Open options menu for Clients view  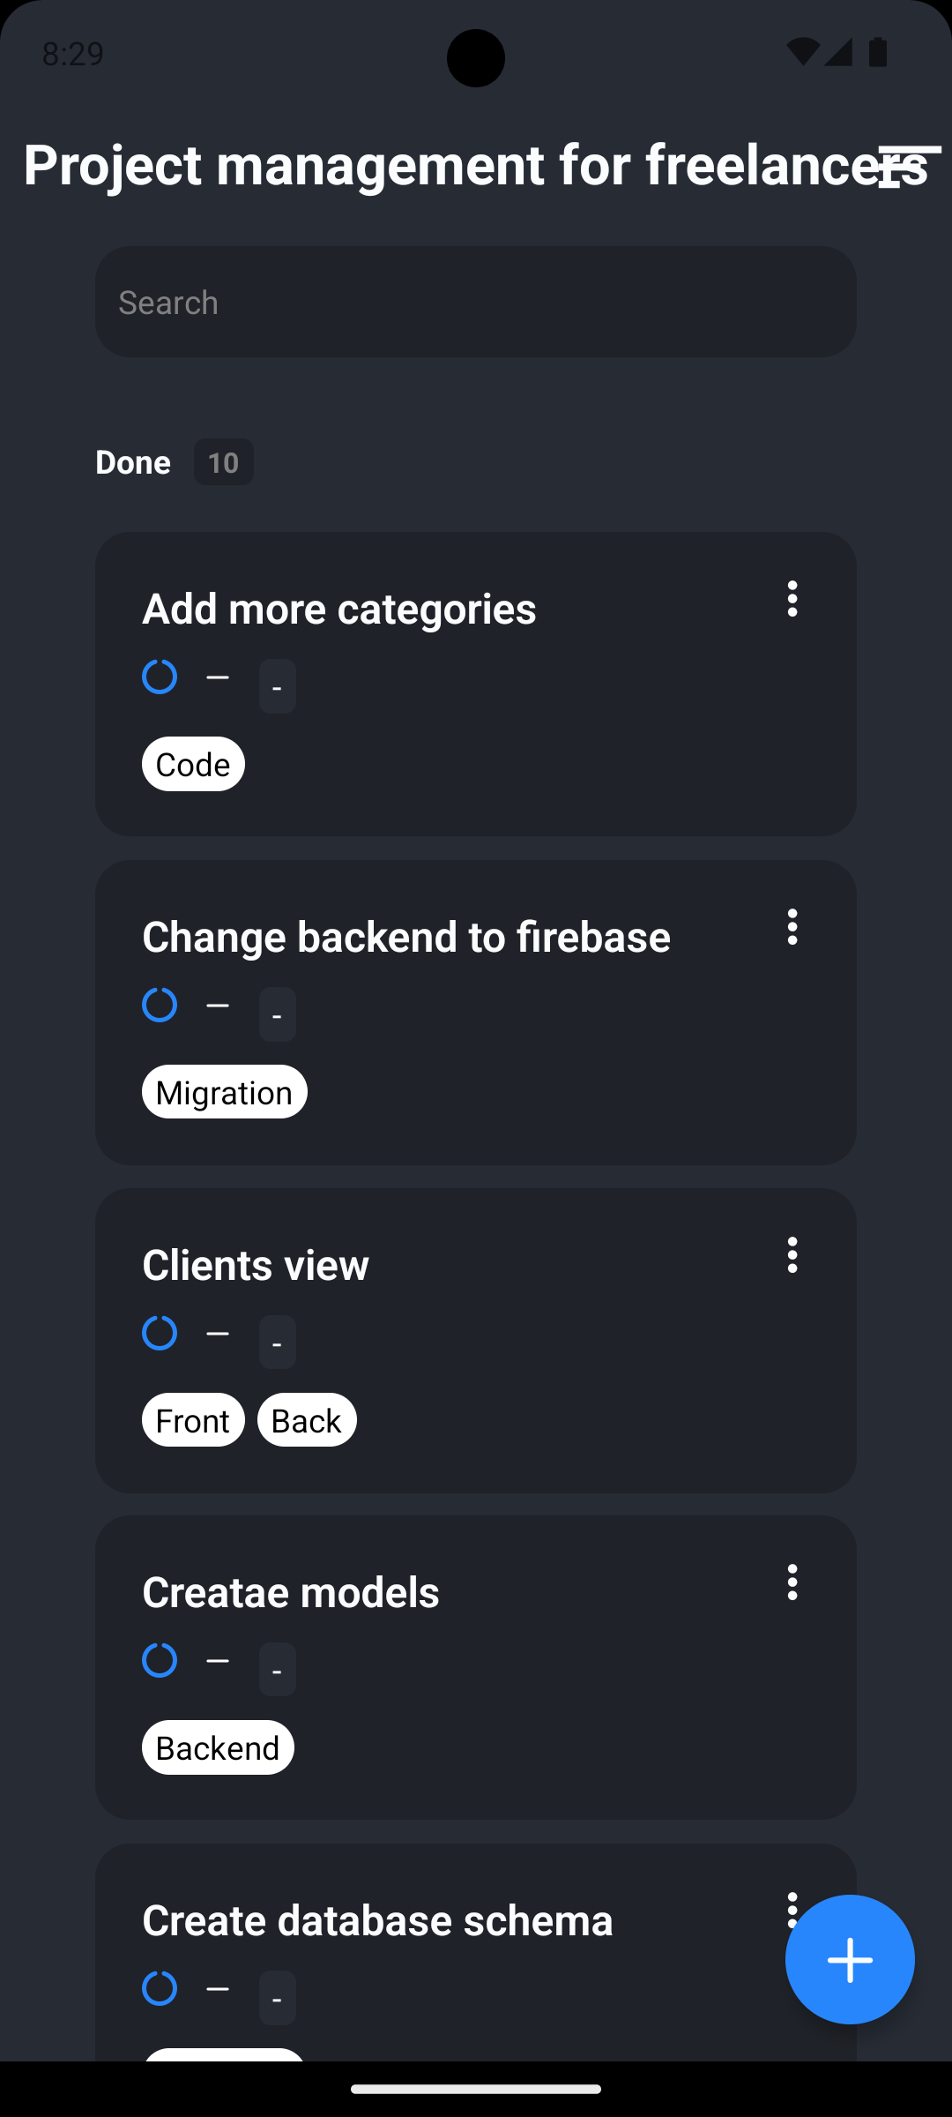pyautogui.click(x=792, y=1254)
